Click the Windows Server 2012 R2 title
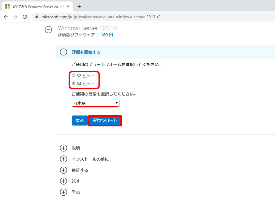The image size is (275, 198). point(88,28)
